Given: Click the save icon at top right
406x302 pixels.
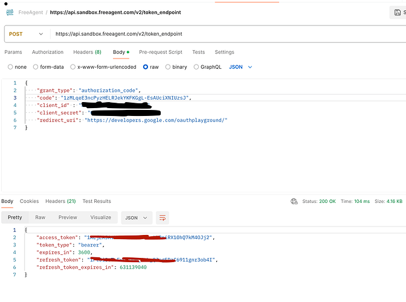Looking at the screenshot, I should (x=398, y=12).
